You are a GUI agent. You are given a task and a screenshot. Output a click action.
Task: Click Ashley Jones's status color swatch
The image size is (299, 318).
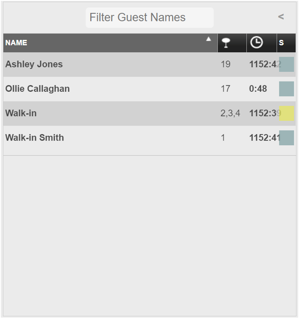click(287, 64)
